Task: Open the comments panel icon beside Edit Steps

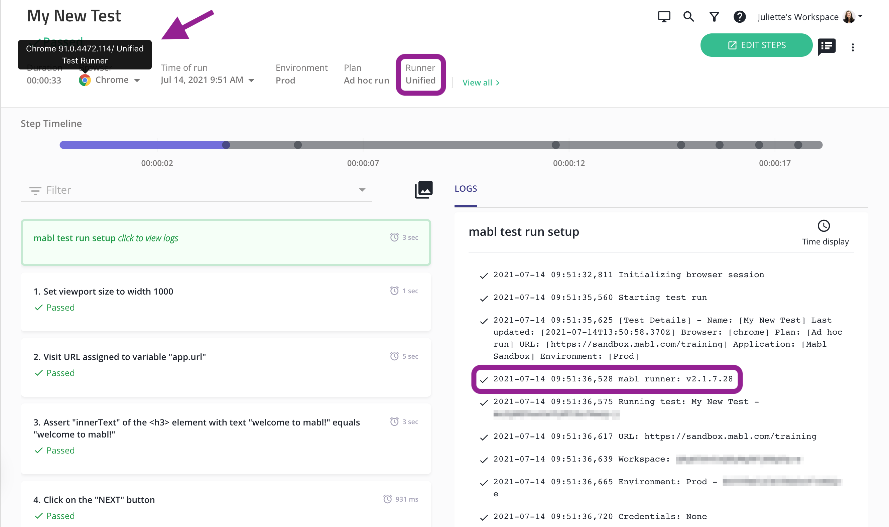Action: coord(827,46)
